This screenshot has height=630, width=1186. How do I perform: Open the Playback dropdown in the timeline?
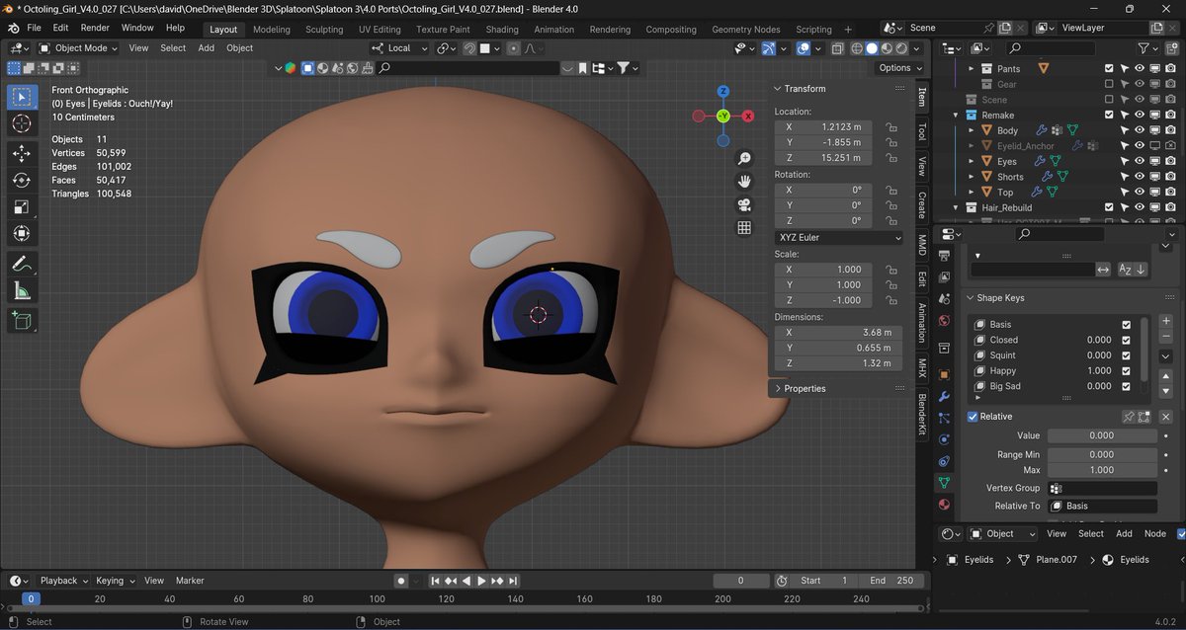click(x=64, y=581)
